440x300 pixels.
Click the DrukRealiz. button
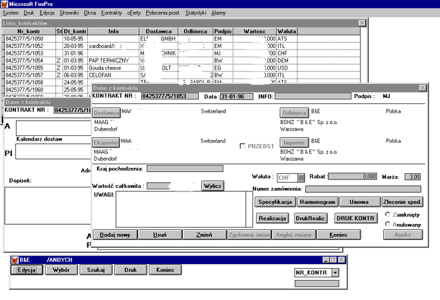(x=311, y=219)
